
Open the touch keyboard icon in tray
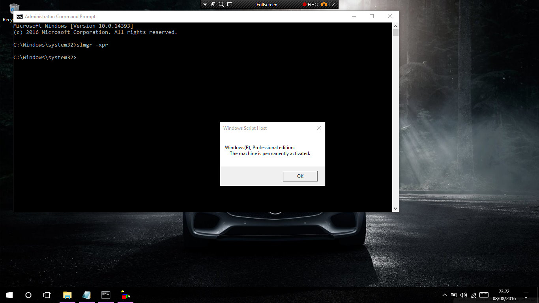pyautogui.click(x=484, y=295)
